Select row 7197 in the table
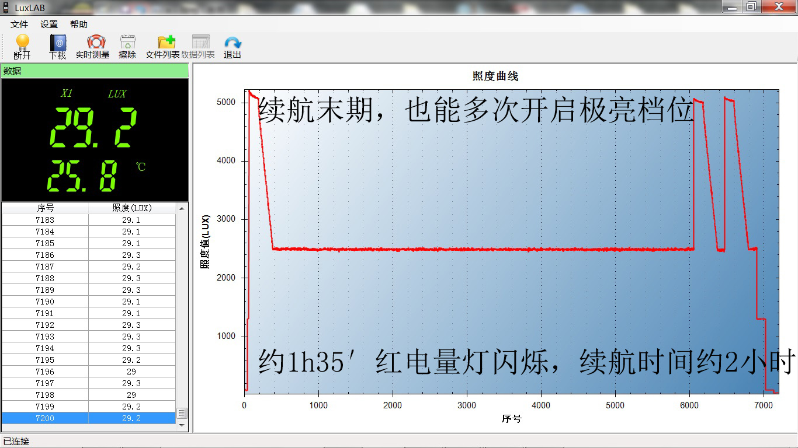The image size is (798, 448). click(89, 383)
